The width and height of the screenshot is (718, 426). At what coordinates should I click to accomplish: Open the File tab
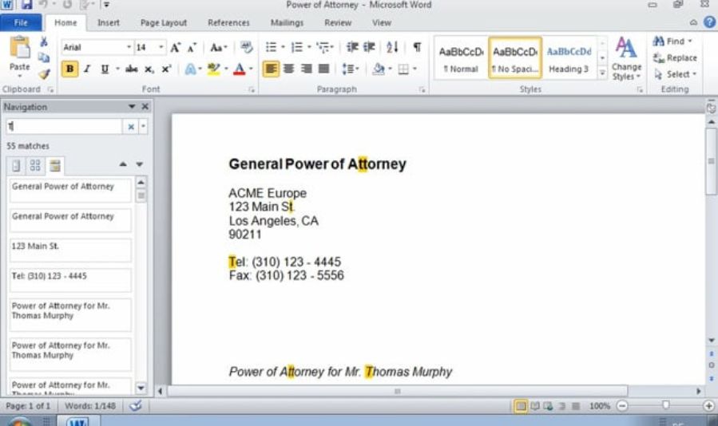[x=21, y=22]
